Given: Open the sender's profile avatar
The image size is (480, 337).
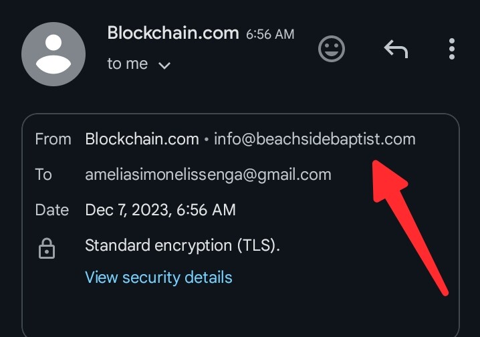Looking at the screenshot, I should tap(53, 54).
